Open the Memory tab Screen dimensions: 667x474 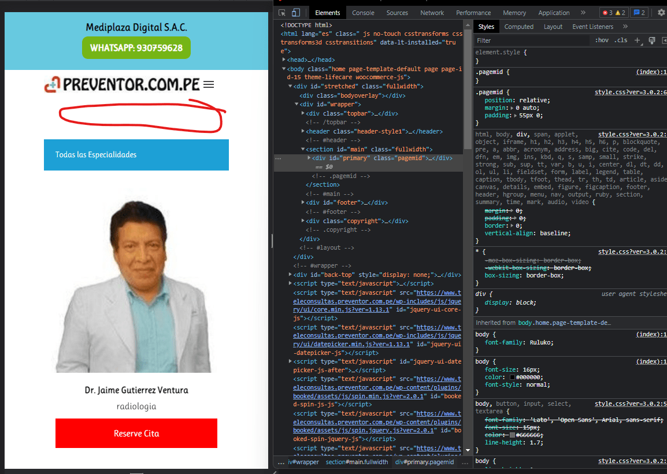click(514, 13)
